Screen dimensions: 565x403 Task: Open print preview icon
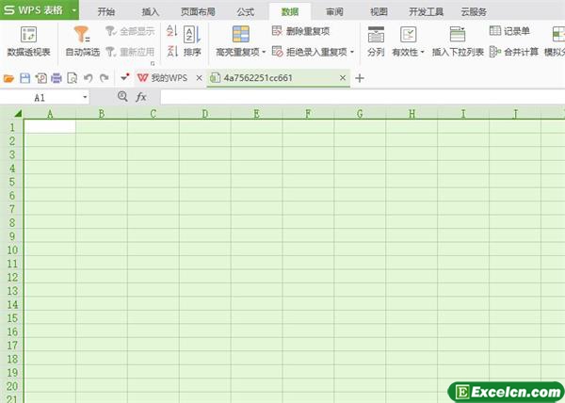pyautogui.click(x=73, y=78)
